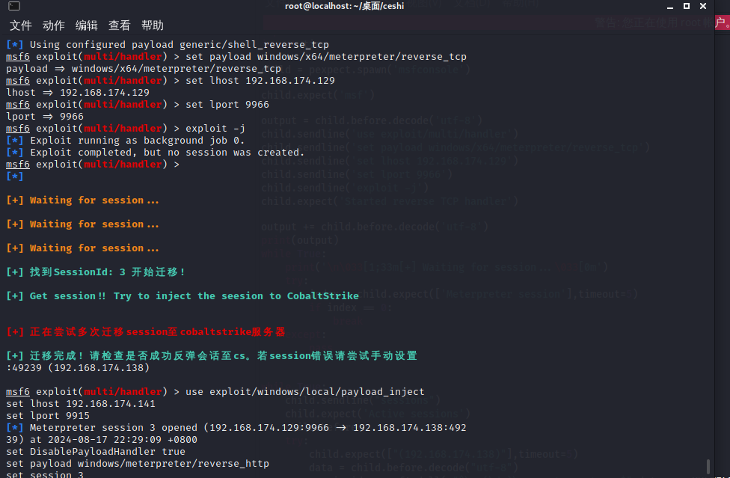Click 'Meterpreter session 3 opened' line
The height and width of the screenshot is (478, 730).
[x=236, y=428]
